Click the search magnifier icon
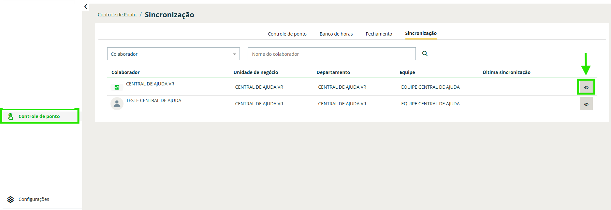 point(425,53)
